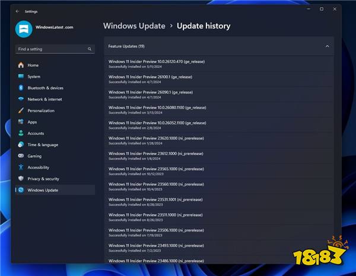The height and width of the screenshot is (276, 356).
Task: Go back via Windows Update breadcrumb
Action: (x=134, y=26)
